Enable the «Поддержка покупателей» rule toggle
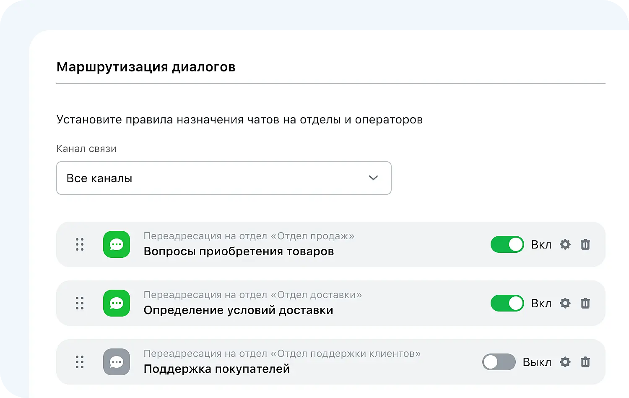 coord(499,362)
